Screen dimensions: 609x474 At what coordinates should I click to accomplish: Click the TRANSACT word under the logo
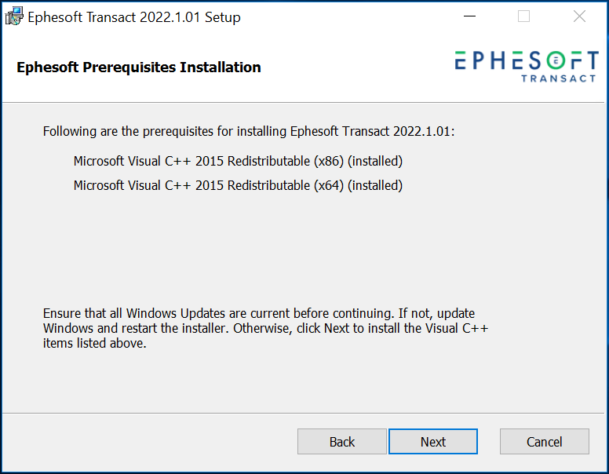pos(558,78)
